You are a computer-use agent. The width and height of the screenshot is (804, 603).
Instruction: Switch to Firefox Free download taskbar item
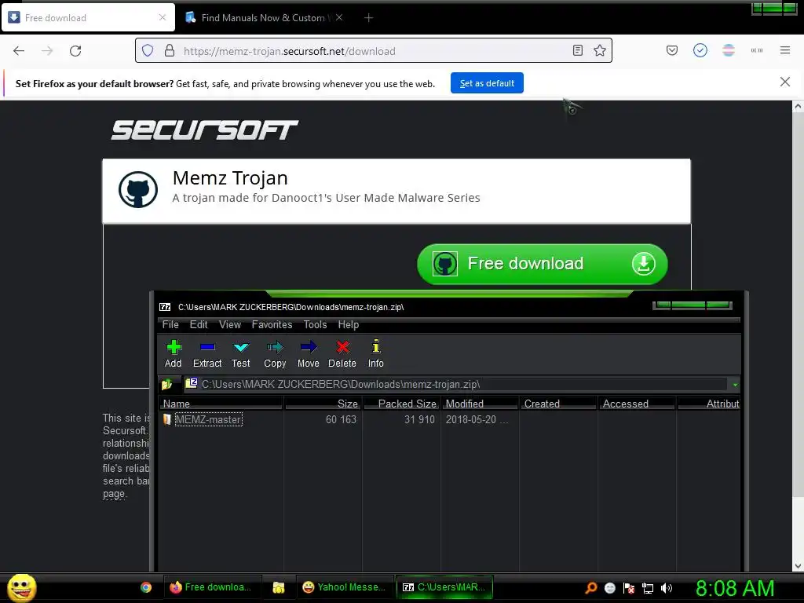click(x=212, y=587)
